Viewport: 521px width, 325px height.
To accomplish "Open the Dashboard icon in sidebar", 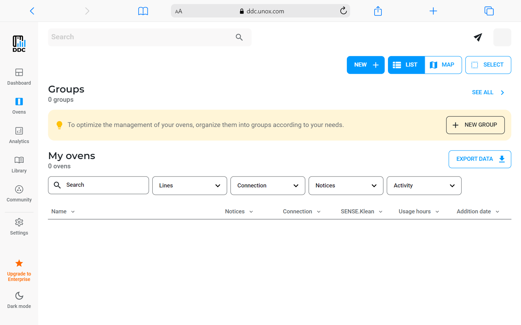I will click(19, 72).
